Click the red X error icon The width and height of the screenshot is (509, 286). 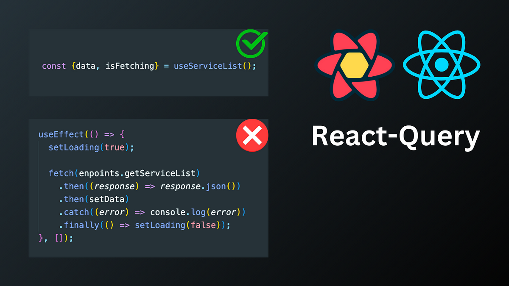coord(252,136)
